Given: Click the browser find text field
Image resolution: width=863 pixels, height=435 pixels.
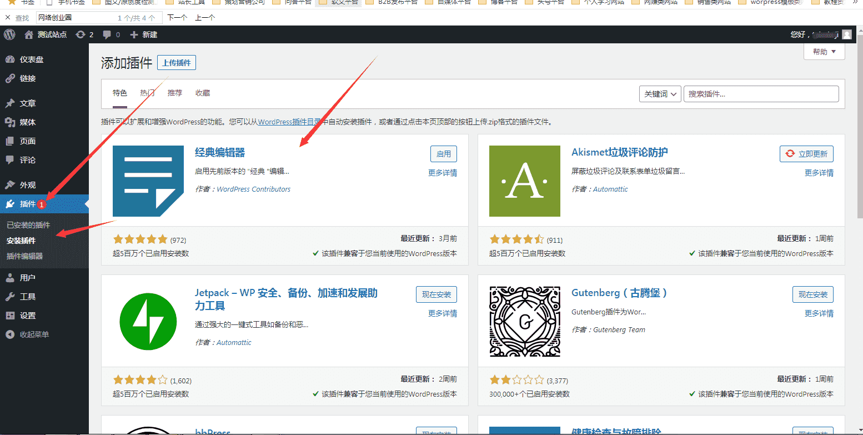Looking at the screenshot, I should 99,18.
